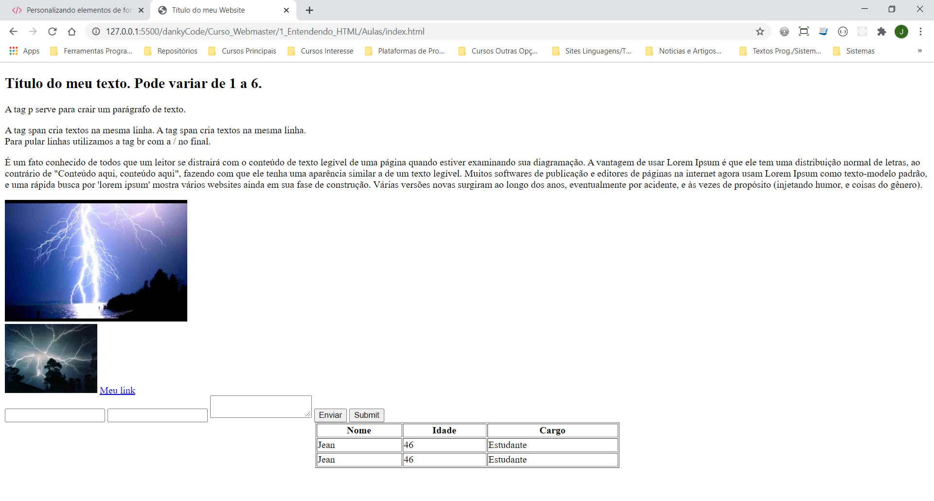Bookmark this page with the star icon
The image size is (934, 501).
(x=760, y=32)
